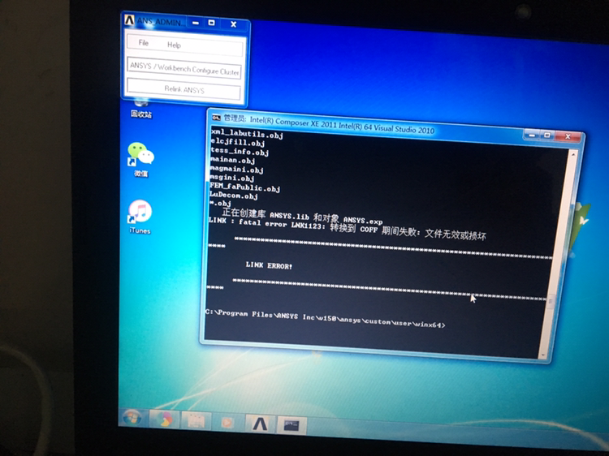Viewport: 609px width, 456px height.
Task: Click the 'xml_labutils.obj' line
Action: pos(248,134)
